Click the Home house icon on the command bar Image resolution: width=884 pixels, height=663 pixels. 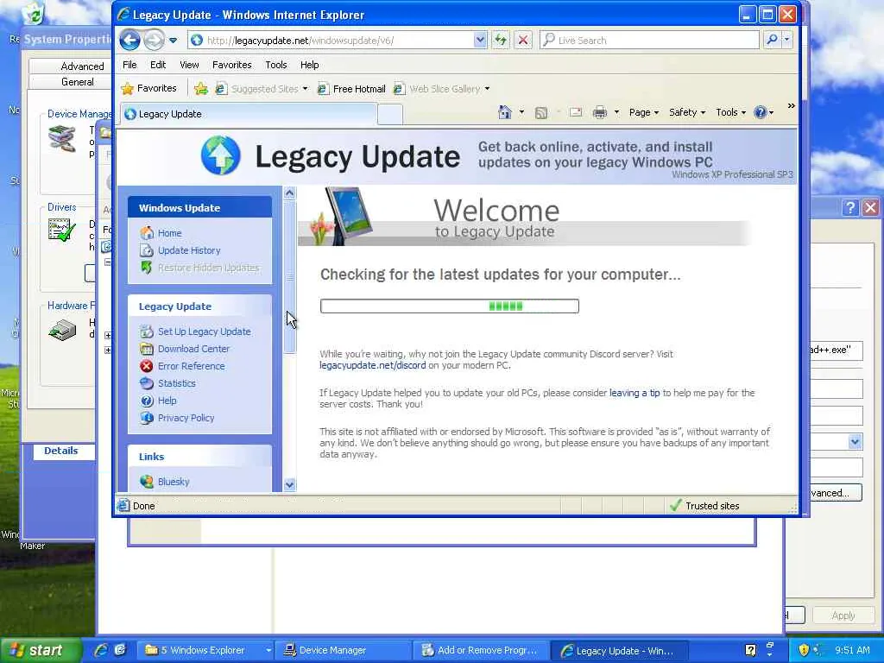pyautogui.click(x=504, y=112)
